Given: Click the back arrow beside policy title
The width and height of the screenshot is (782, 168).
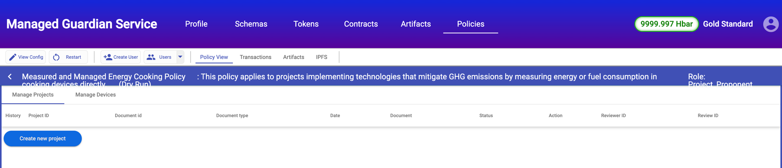Looking at the screenshot, I should coord(10,77).
